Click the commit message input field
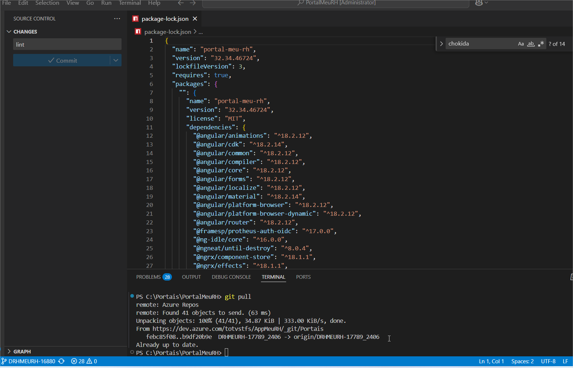573x368 pixels. click(x=67, y=44)
